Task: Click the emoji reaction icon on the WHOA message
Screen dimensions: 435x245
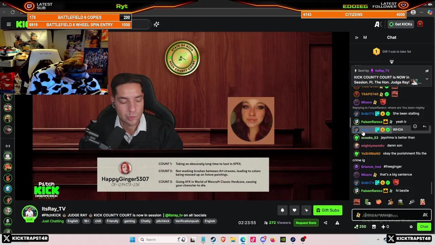Action: (415, 127)
